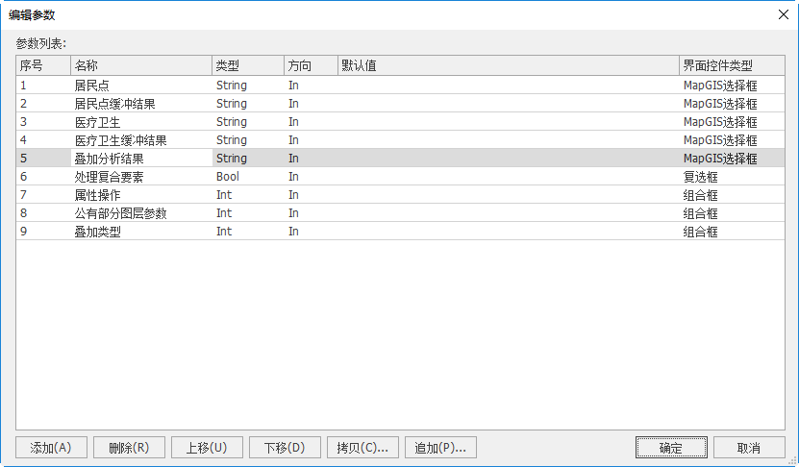Viewport: 799px width, 467px height.
Task: Select the 居民点缓冲结果 row
Action: (114, 104)
